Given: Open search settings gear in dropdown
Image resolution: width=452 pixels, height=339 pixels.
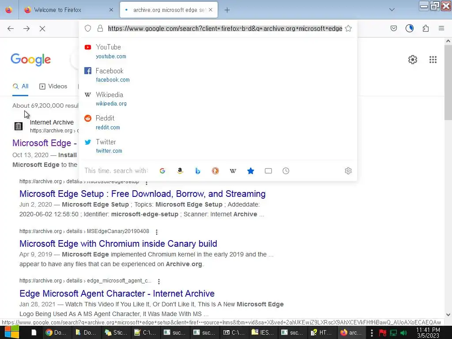Looking at the screenshot, I should click(348, 171).
